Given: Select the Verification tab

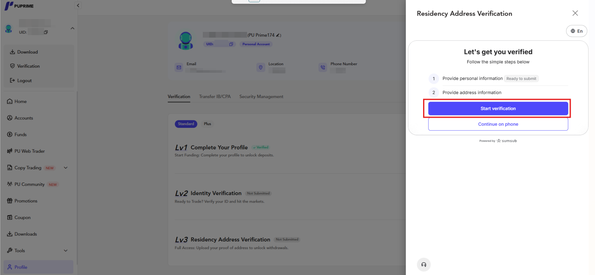Looking at the screenshot, I should pyautogui.click(x=179, y=97).
